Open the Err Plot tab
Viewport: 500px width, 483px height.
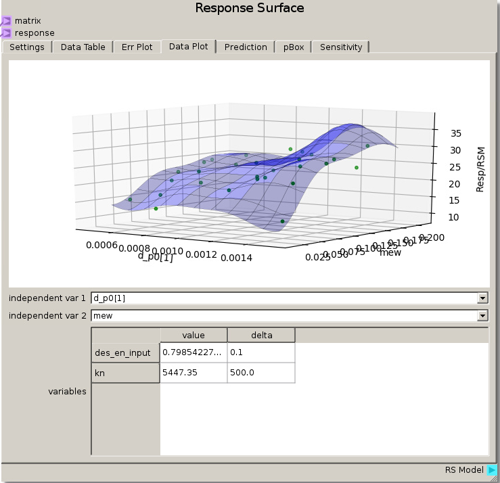[137, 47]
